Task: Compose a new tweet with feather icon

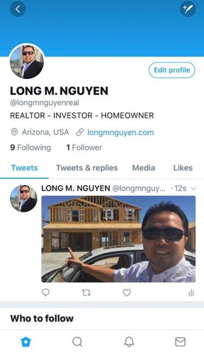Action: click(x=188, y=9)
